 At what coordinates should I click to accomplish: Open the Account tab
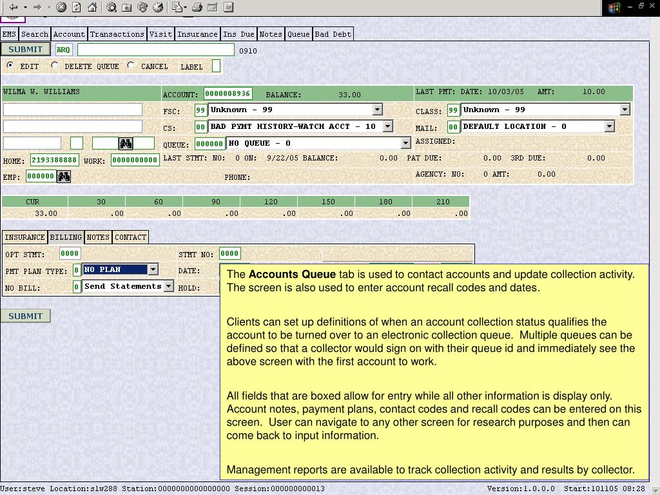(x=69, y=34)
